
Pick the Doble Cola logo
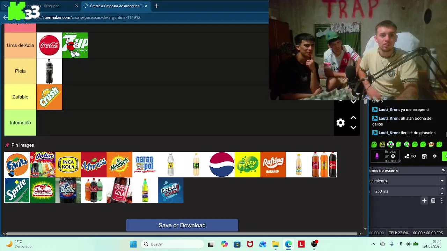(170, 190)
